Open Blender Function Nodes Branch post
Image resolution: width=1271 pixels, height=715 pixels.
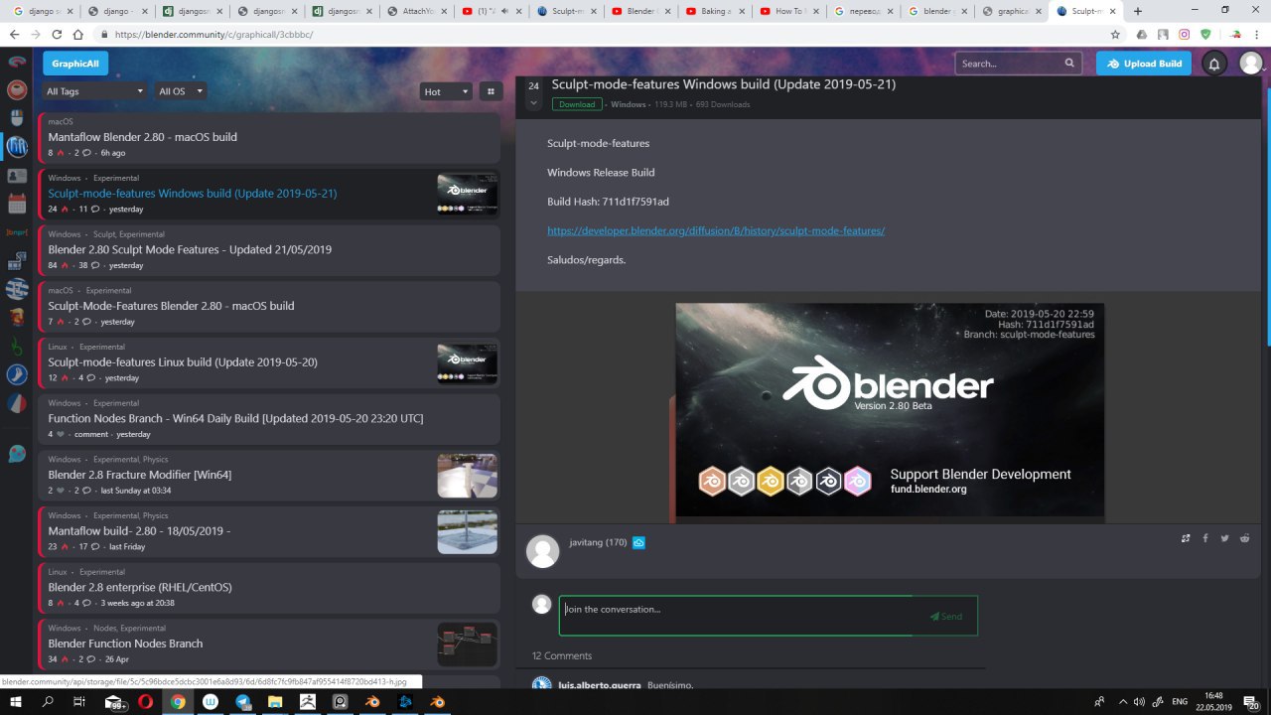pos(125,643)
